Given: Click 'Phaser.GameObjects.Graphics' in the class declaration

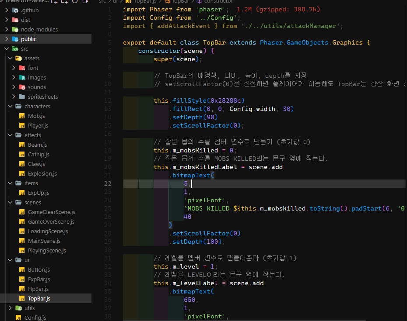Looking at the screenshot, I should 311,42.
